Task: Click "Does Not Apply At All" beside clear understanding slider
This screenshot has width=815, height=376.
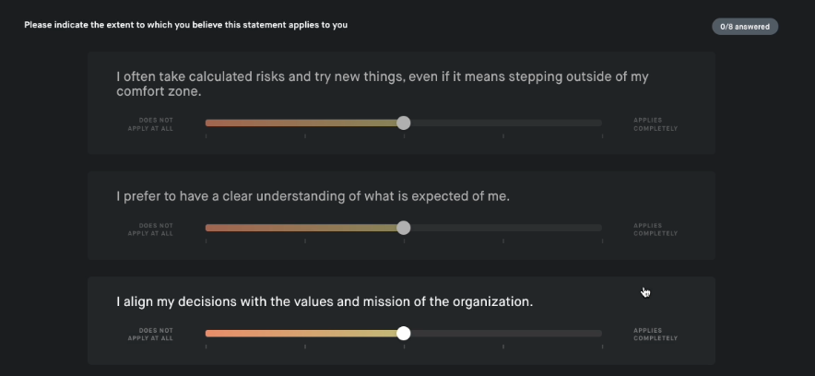Action: [150, 229]
